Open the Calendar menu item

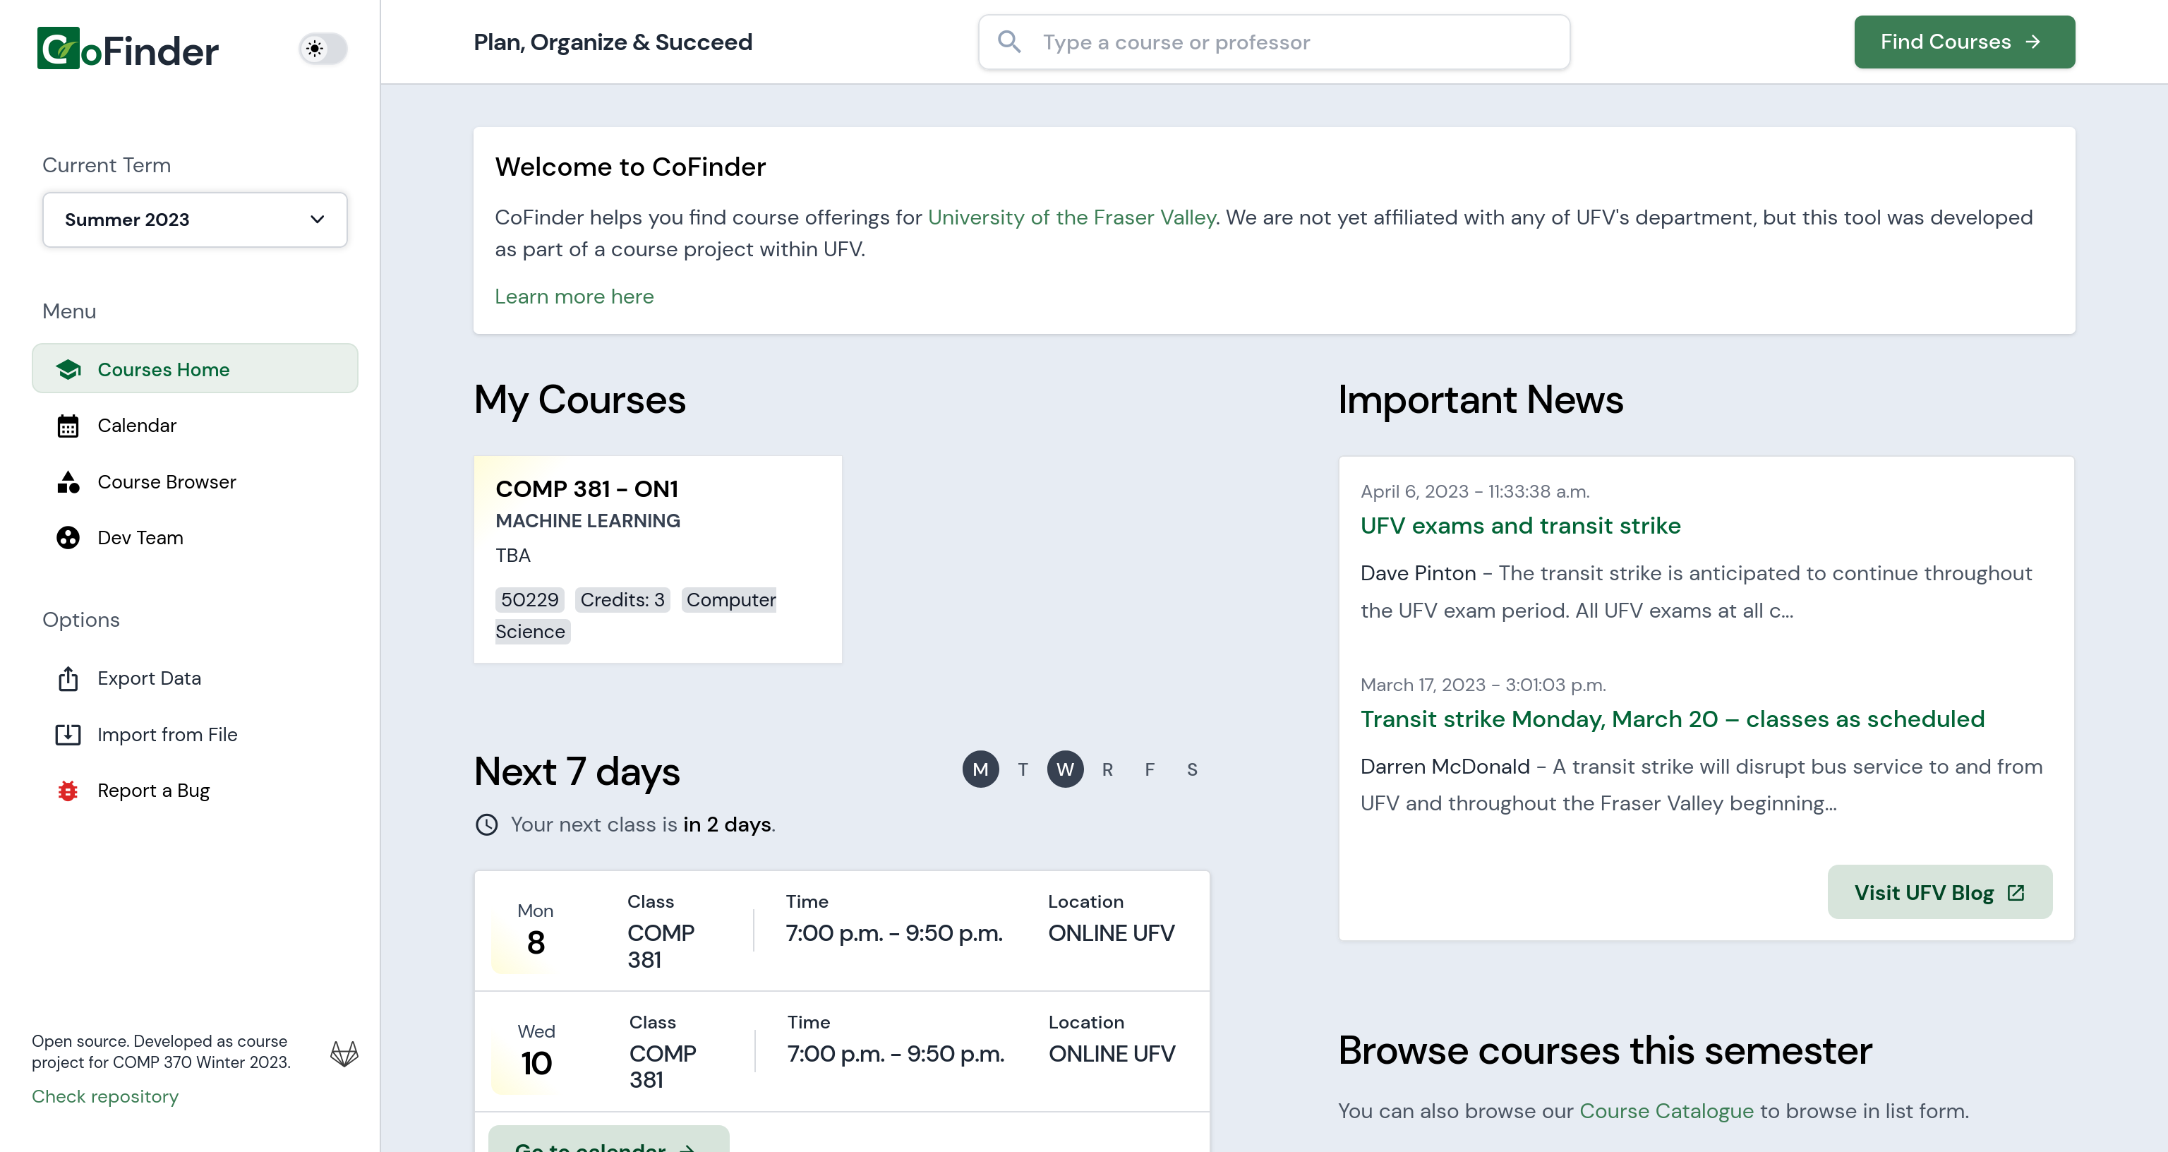[136, 426]
